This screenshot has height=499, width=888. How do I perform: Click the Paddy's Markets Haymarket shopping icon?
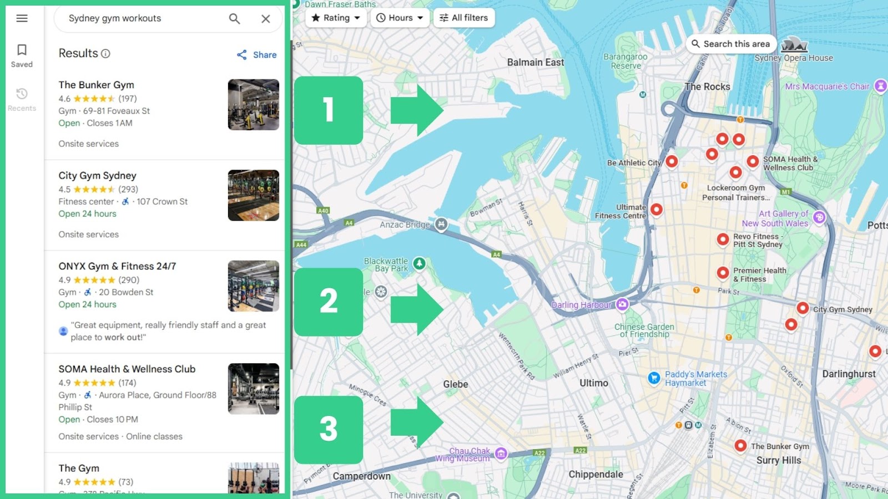pyautogui.click(x=654, y=378)
